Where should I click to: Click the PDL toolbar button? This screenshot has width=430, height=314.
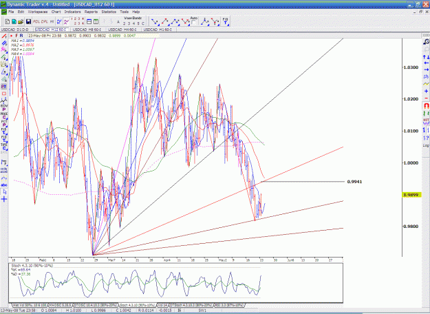click(x=36, y=21)
